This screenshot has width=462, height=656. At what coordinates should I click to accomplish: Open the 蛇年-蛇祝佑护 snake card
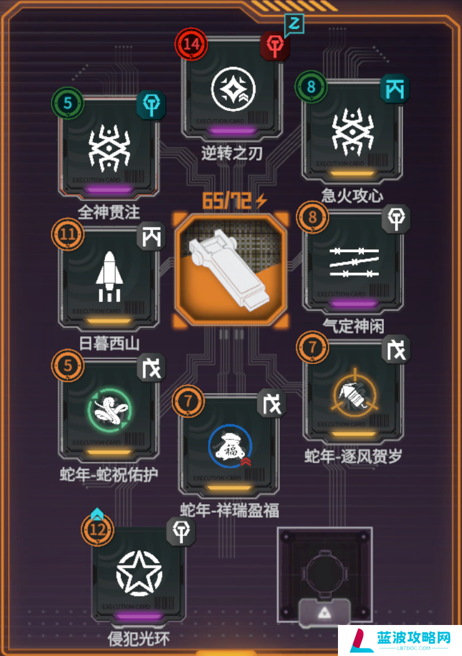tap(109, 409)
